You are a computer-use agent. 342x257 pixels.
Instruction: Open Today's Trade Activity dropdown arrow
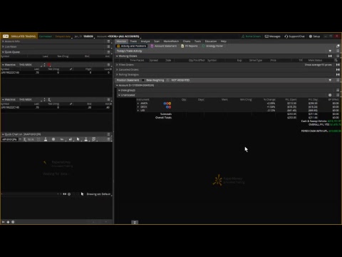pyautogui.click(x=330, y=51)
